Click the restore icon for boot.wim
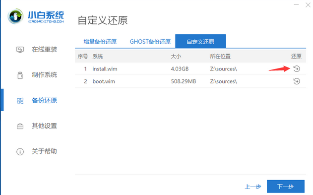The height and width of the screenshot is (195, 313). tap(297, 81)
